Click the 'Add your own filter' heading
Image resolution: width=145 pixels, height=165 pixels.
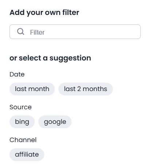tap(44, 12)
